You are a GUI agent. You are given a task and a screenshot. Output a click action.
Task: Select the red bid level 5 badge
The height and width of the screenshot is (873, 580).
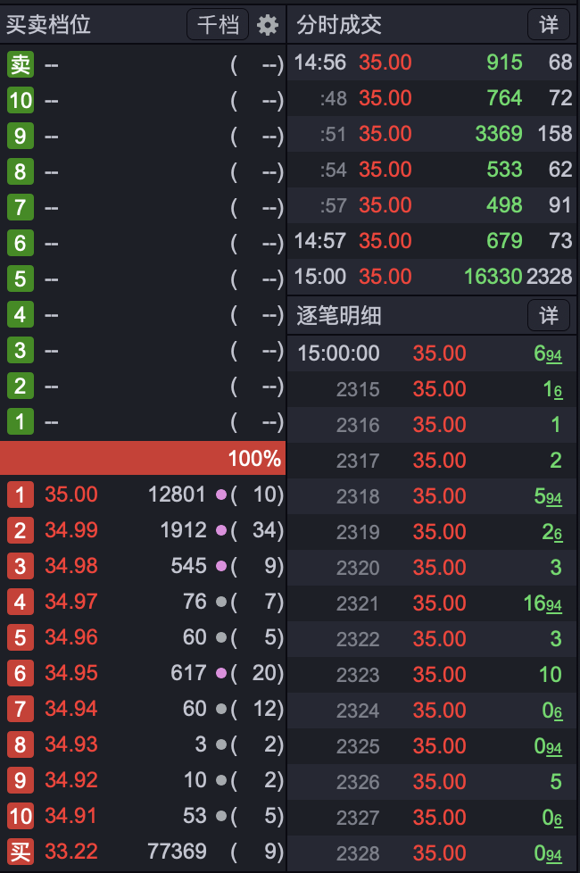click(x=21, y=637)
